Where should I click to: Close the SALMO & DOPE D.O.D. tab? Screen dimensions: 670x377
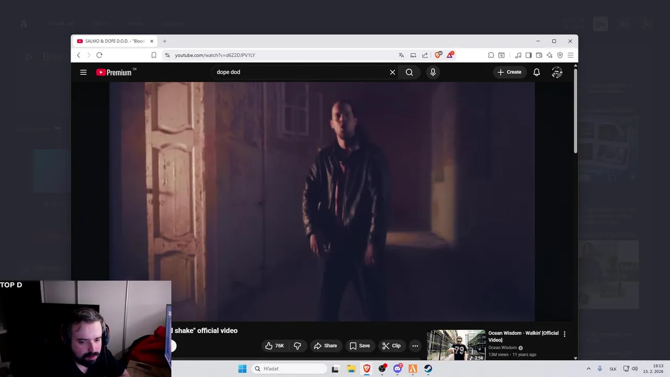tap(152, 41)
